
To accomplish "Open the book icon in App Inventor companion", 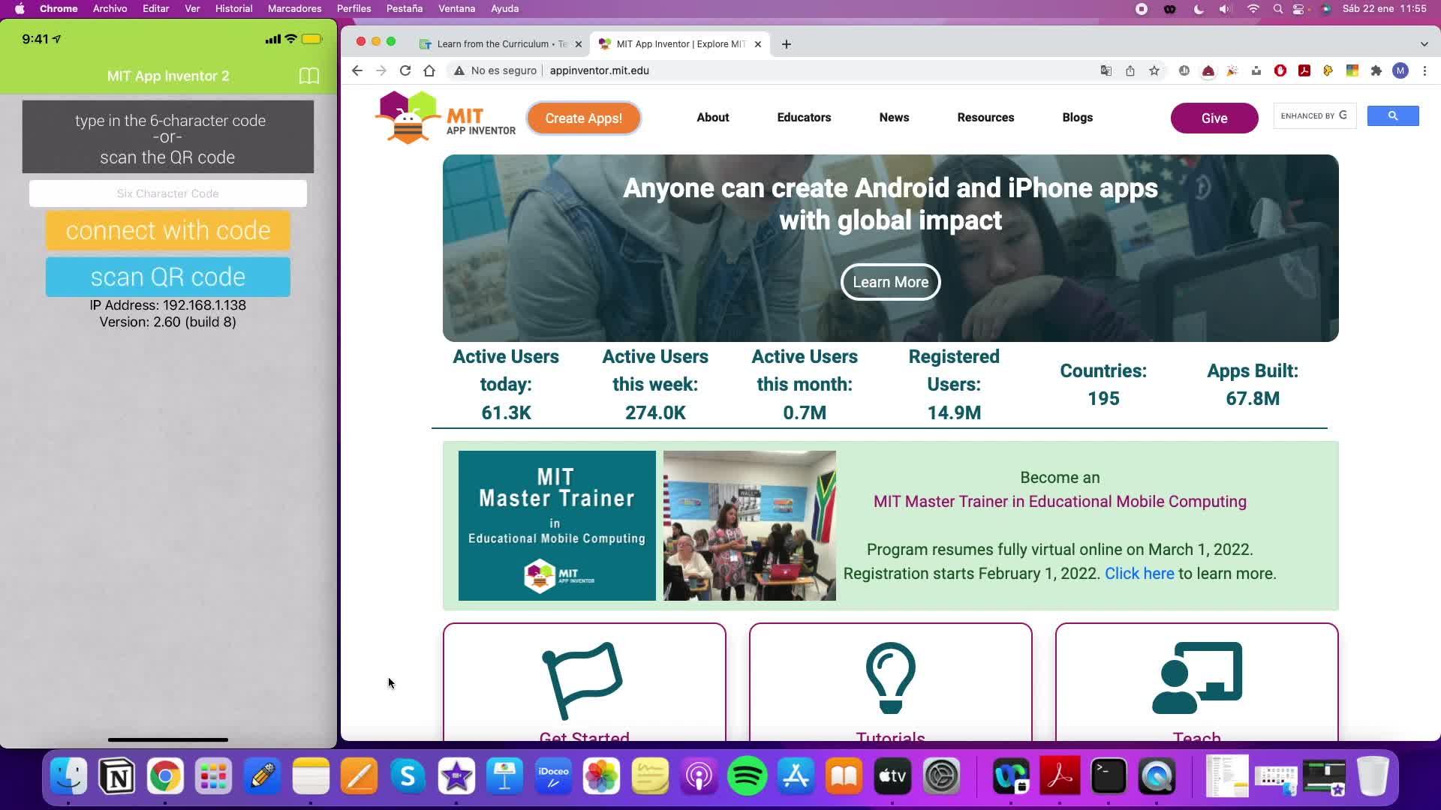I will (308, 76).
